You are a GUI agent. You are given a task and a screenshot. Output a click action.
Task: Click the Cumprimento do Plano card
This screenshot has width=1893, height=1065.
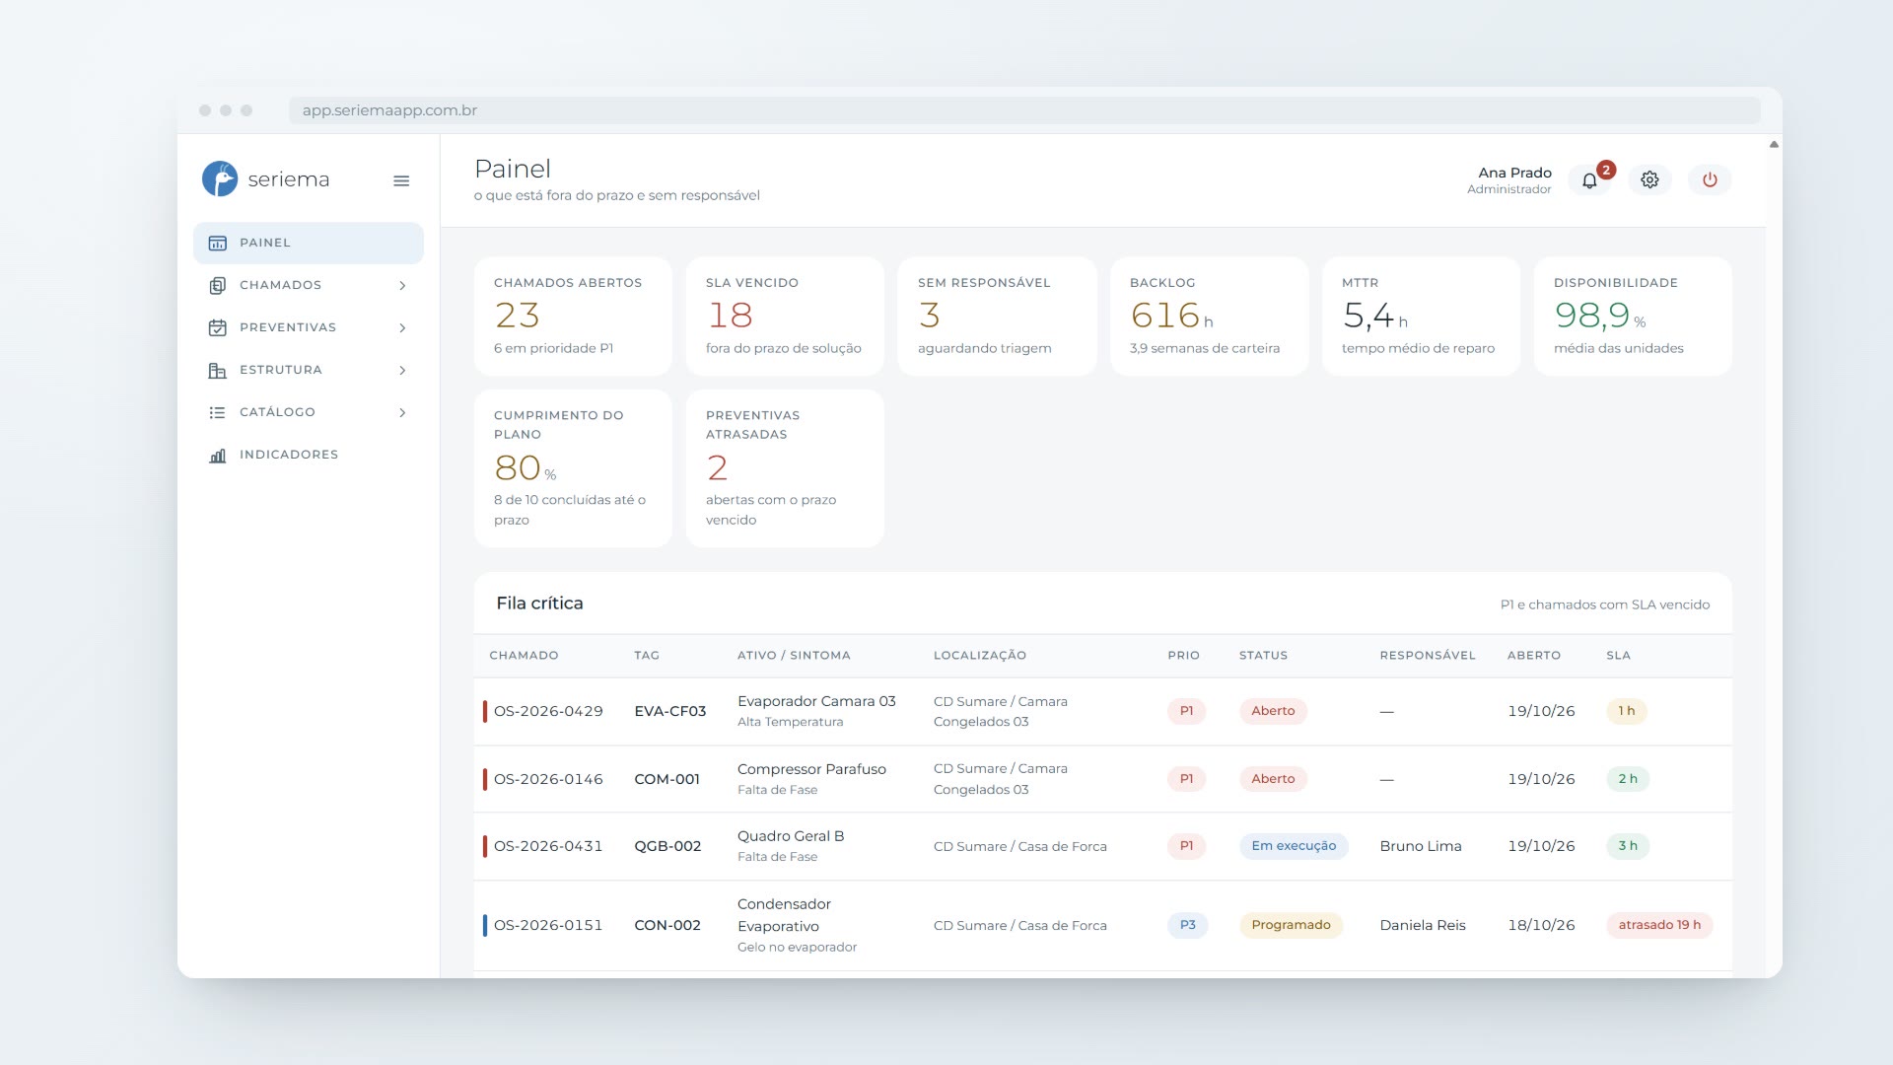point(573,468)
